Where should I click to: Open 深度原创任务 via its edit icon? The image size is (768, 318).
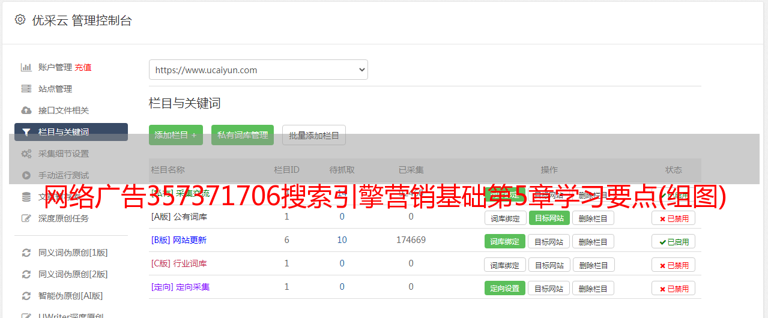pyautogui.click(x=26, y=218)
